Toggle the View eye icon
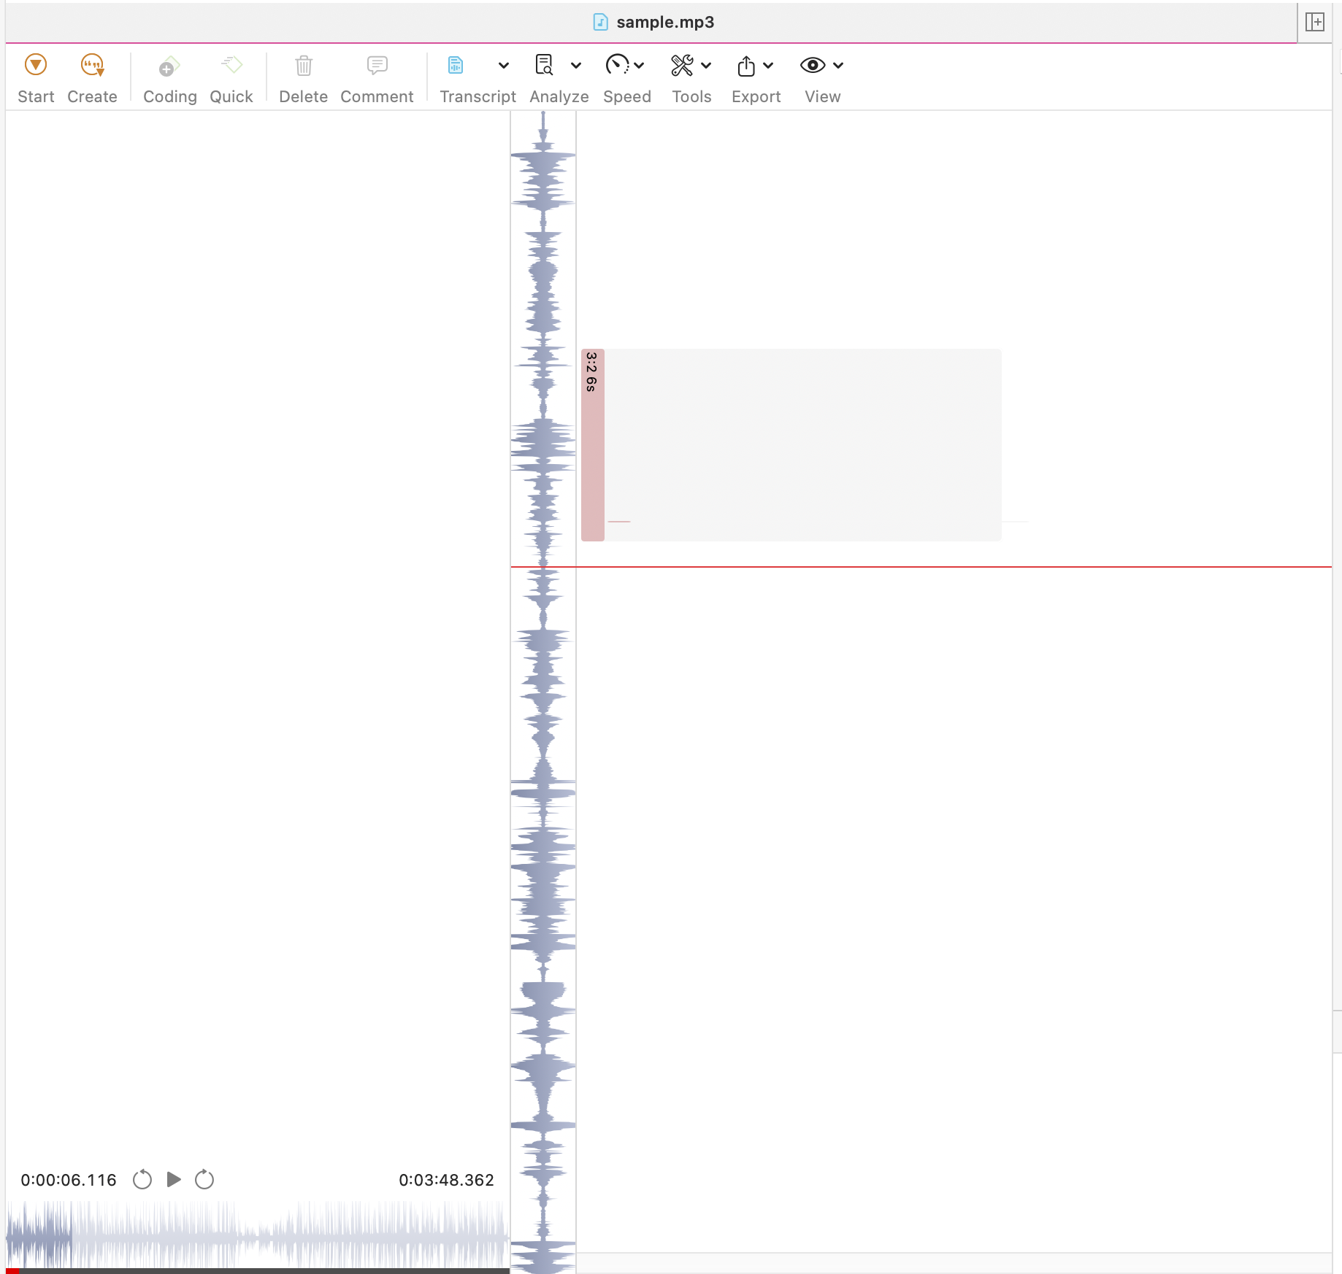 click(x=812, y=65)
